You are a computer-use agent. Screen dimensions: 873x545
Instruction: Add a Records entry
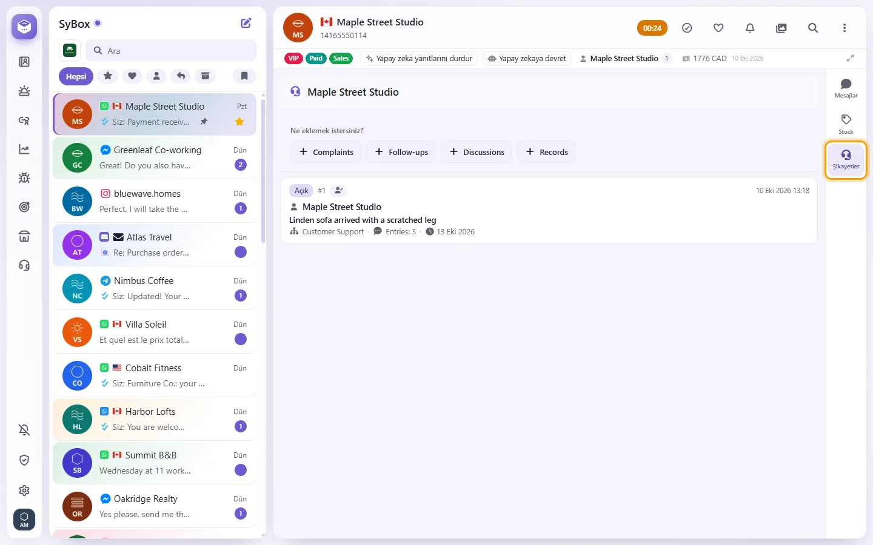pyautogui.click(x=546, y=152)
